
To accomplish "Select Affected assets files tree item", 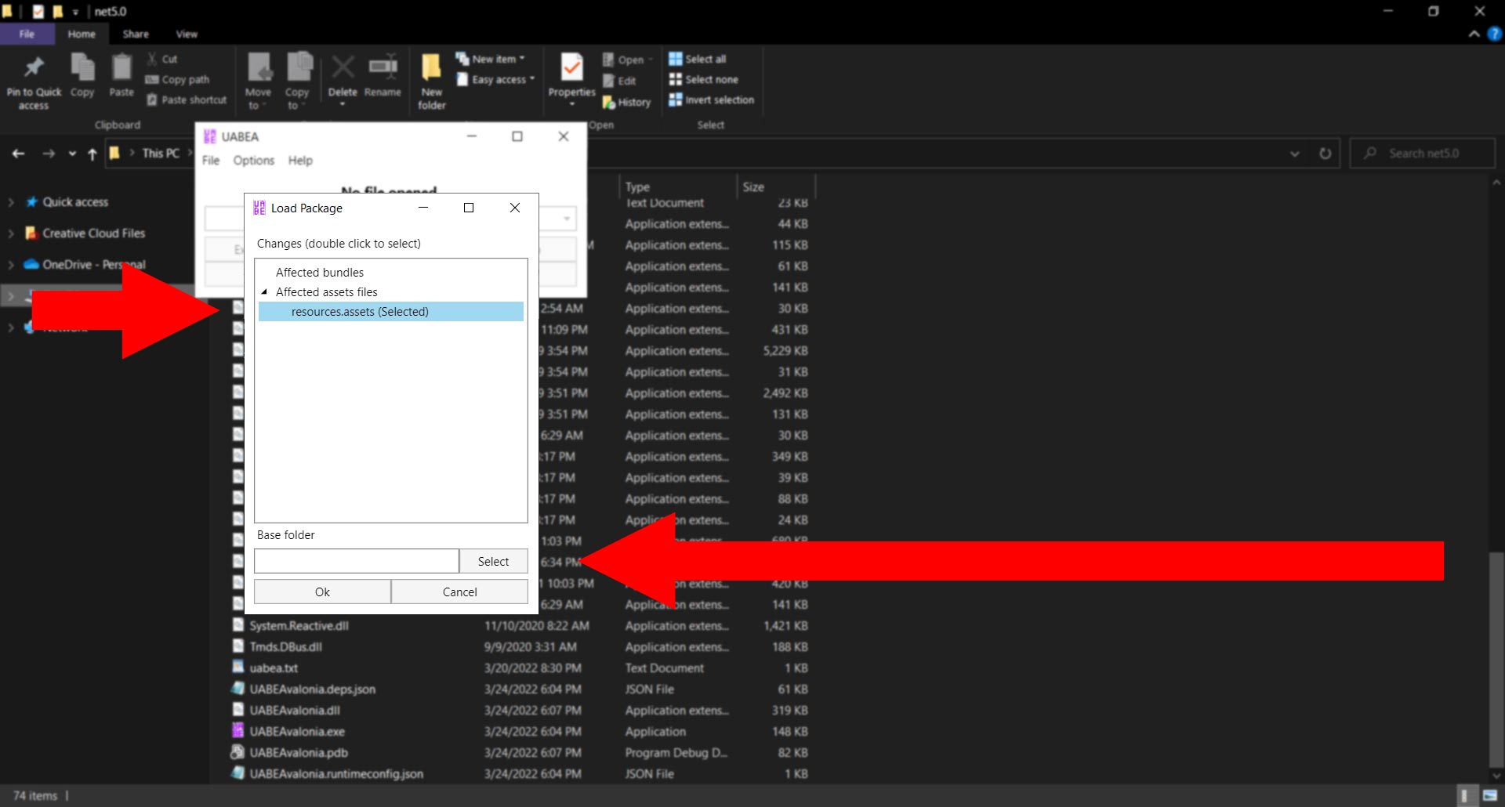I will 327,291.
